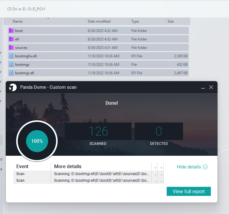Select the boot folder name
This screenshot has height=214, width=229.
[x=19, y=31]
